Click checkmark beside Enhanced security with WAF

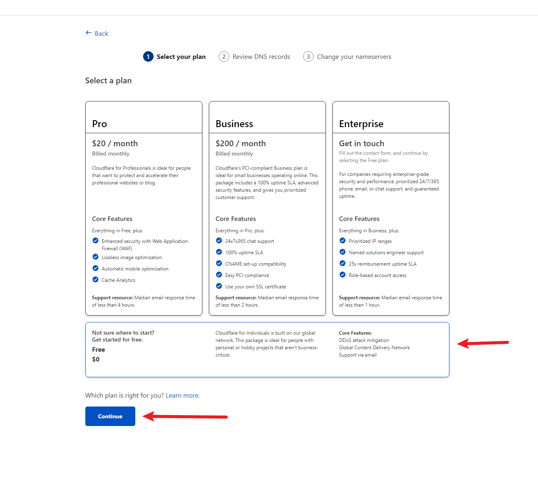95,240
